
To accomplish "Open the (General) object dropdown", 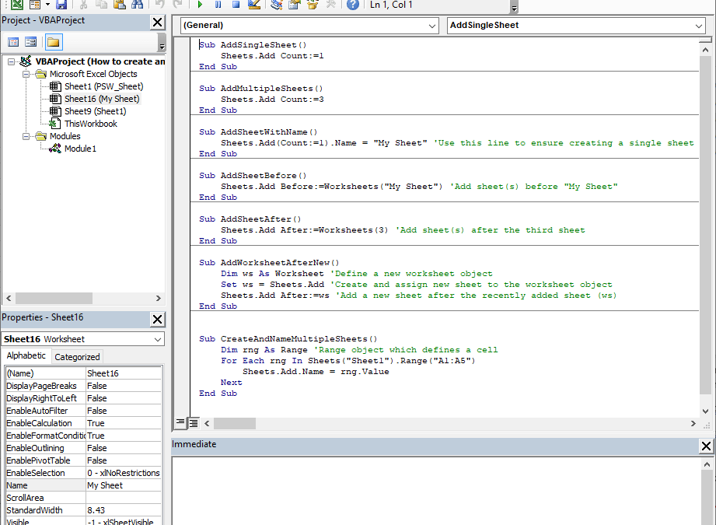I will coord(432,26).
